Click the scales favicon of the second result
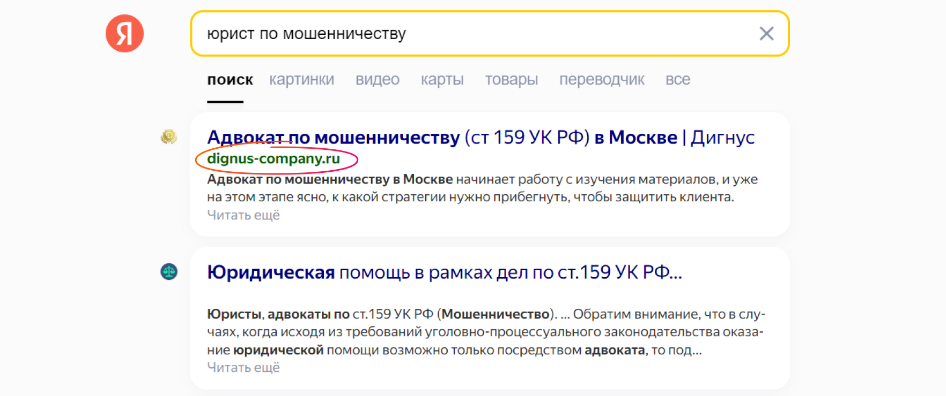The width and height of the screenshot is (946, 396). (169, 272)
